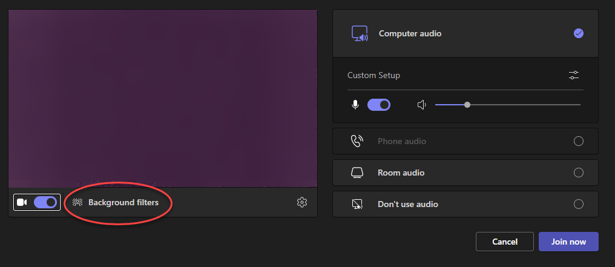Click the Background filters sparkle icon

[x=77, y=202]
